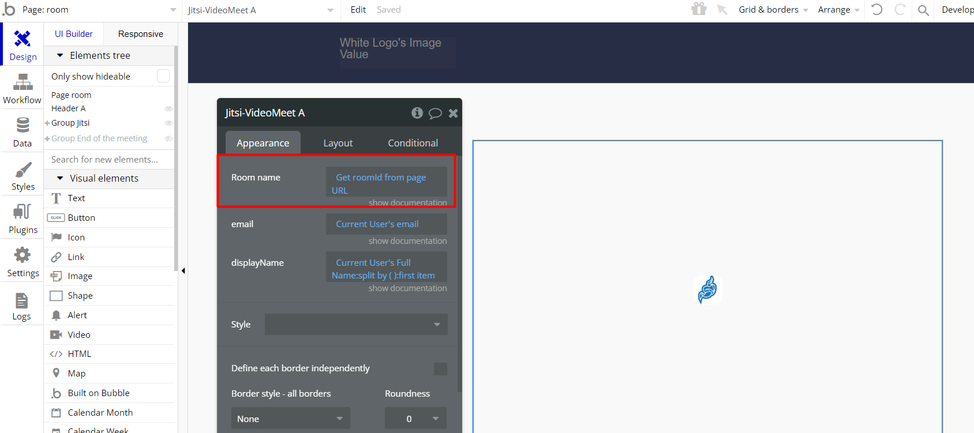Add a Shape element
Viewport: 974px width, 433px height.
pos(110,295)
